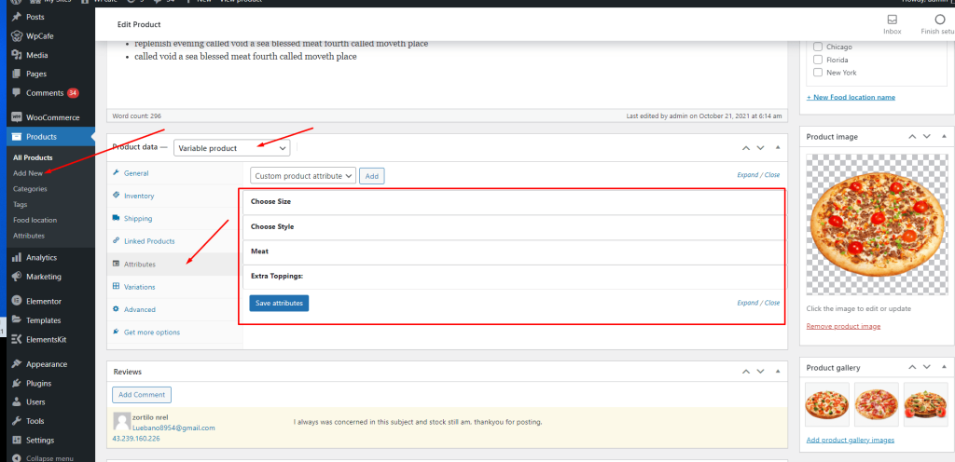
Task: Click the WpCafe icon in sidebar
Action: tap(17, 36)
